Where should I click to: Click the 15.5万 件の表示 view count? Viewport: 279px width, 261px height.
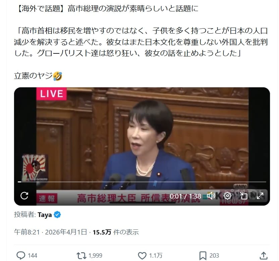tap(116, 232)
